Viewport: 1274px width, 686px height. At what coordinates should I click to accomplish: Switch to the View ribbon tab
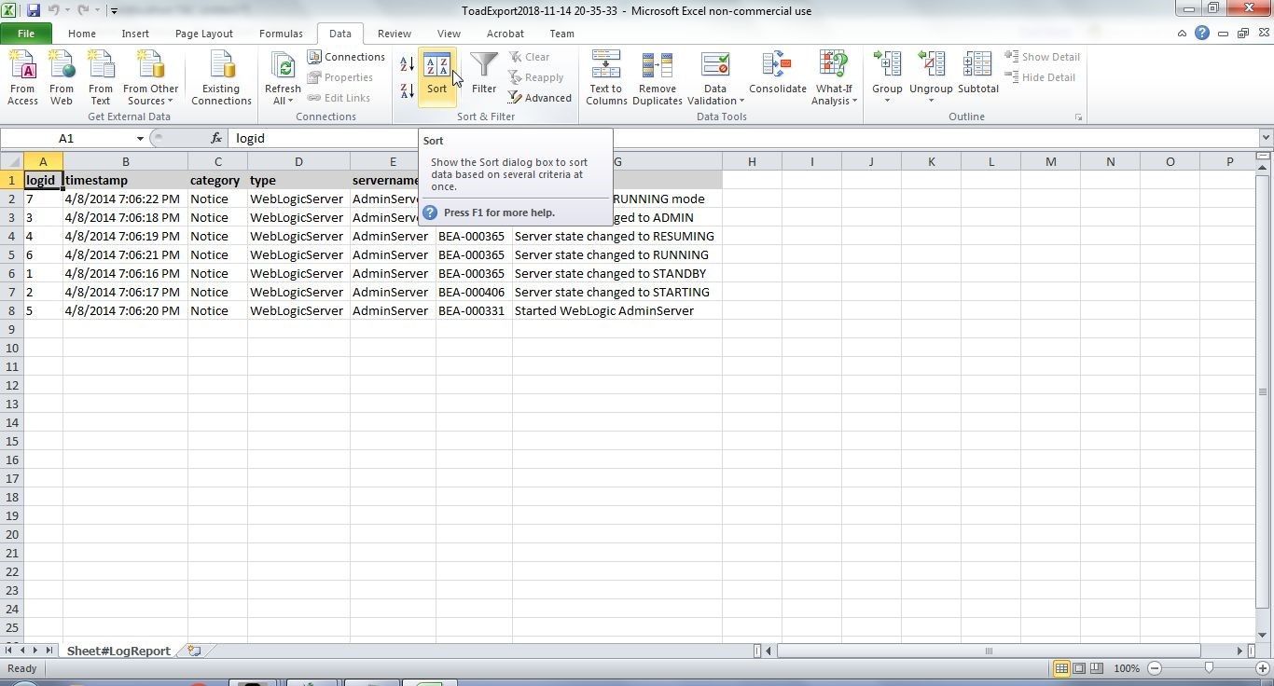tap(449, 34)
